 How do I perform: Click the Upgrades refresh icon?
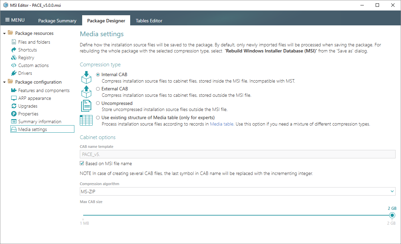(x=14, y=106)
